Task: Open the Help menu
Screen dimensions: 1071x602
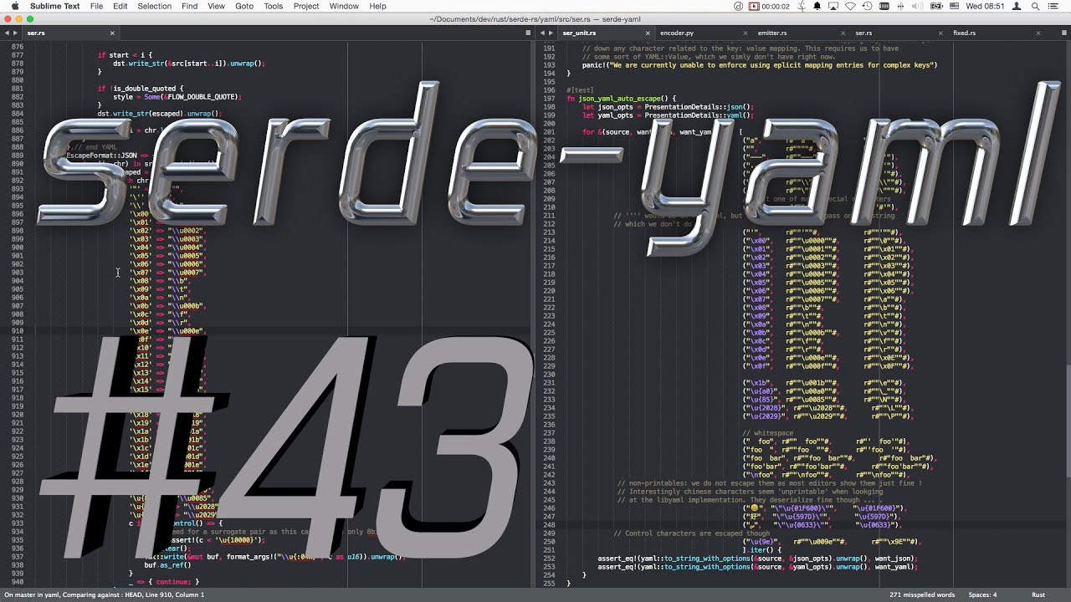Action: [378, 6]
